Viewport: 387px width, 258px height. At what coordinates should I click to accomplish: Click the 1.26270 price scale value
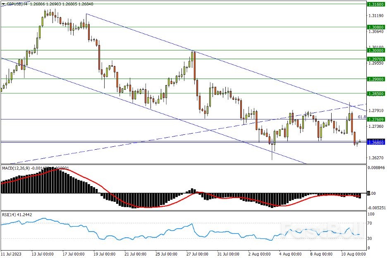tap(376, 158)
